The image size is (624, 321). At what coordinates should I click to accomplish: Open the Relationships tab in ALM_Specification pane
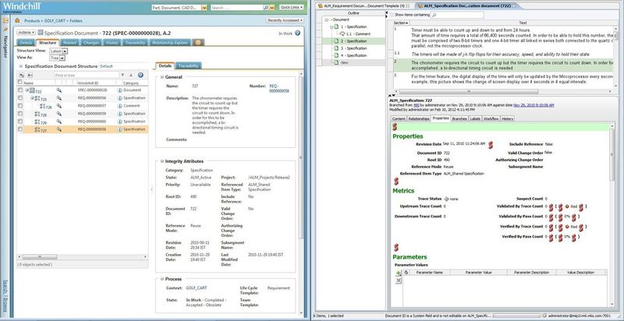(x=419, y=118)
